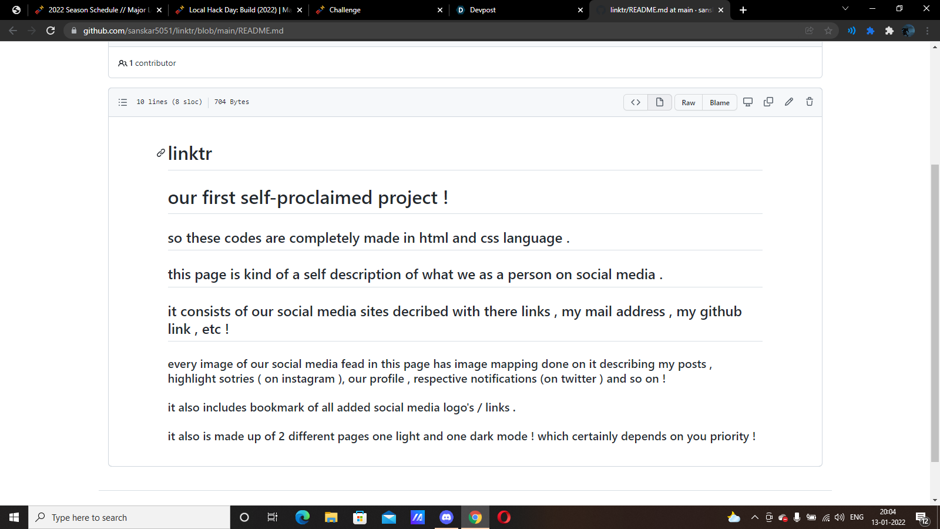Delete this file with trash icon
The height and width of the screenshot is (529, 940).
point(810,102)
